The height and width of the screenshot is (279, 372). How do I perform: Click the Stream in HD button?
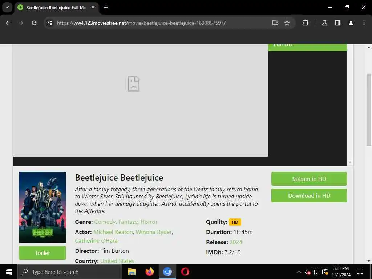pyautogui.click(x=309, y=179)
